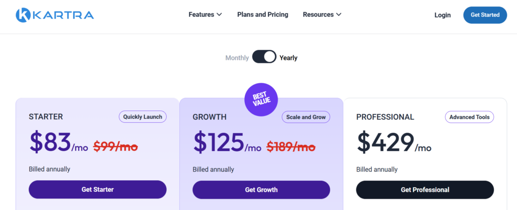517x210 pixels.
Task: Choose the Get Growth plan button
Action: [x=261, y=190]
